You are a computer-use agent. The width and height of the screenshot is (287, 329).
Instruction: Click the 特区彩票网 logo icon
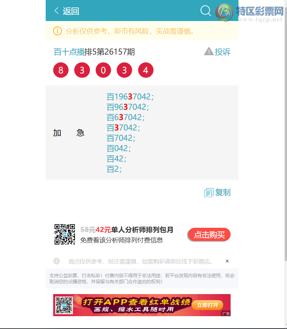pyautogui.click(x=224, y=12)
